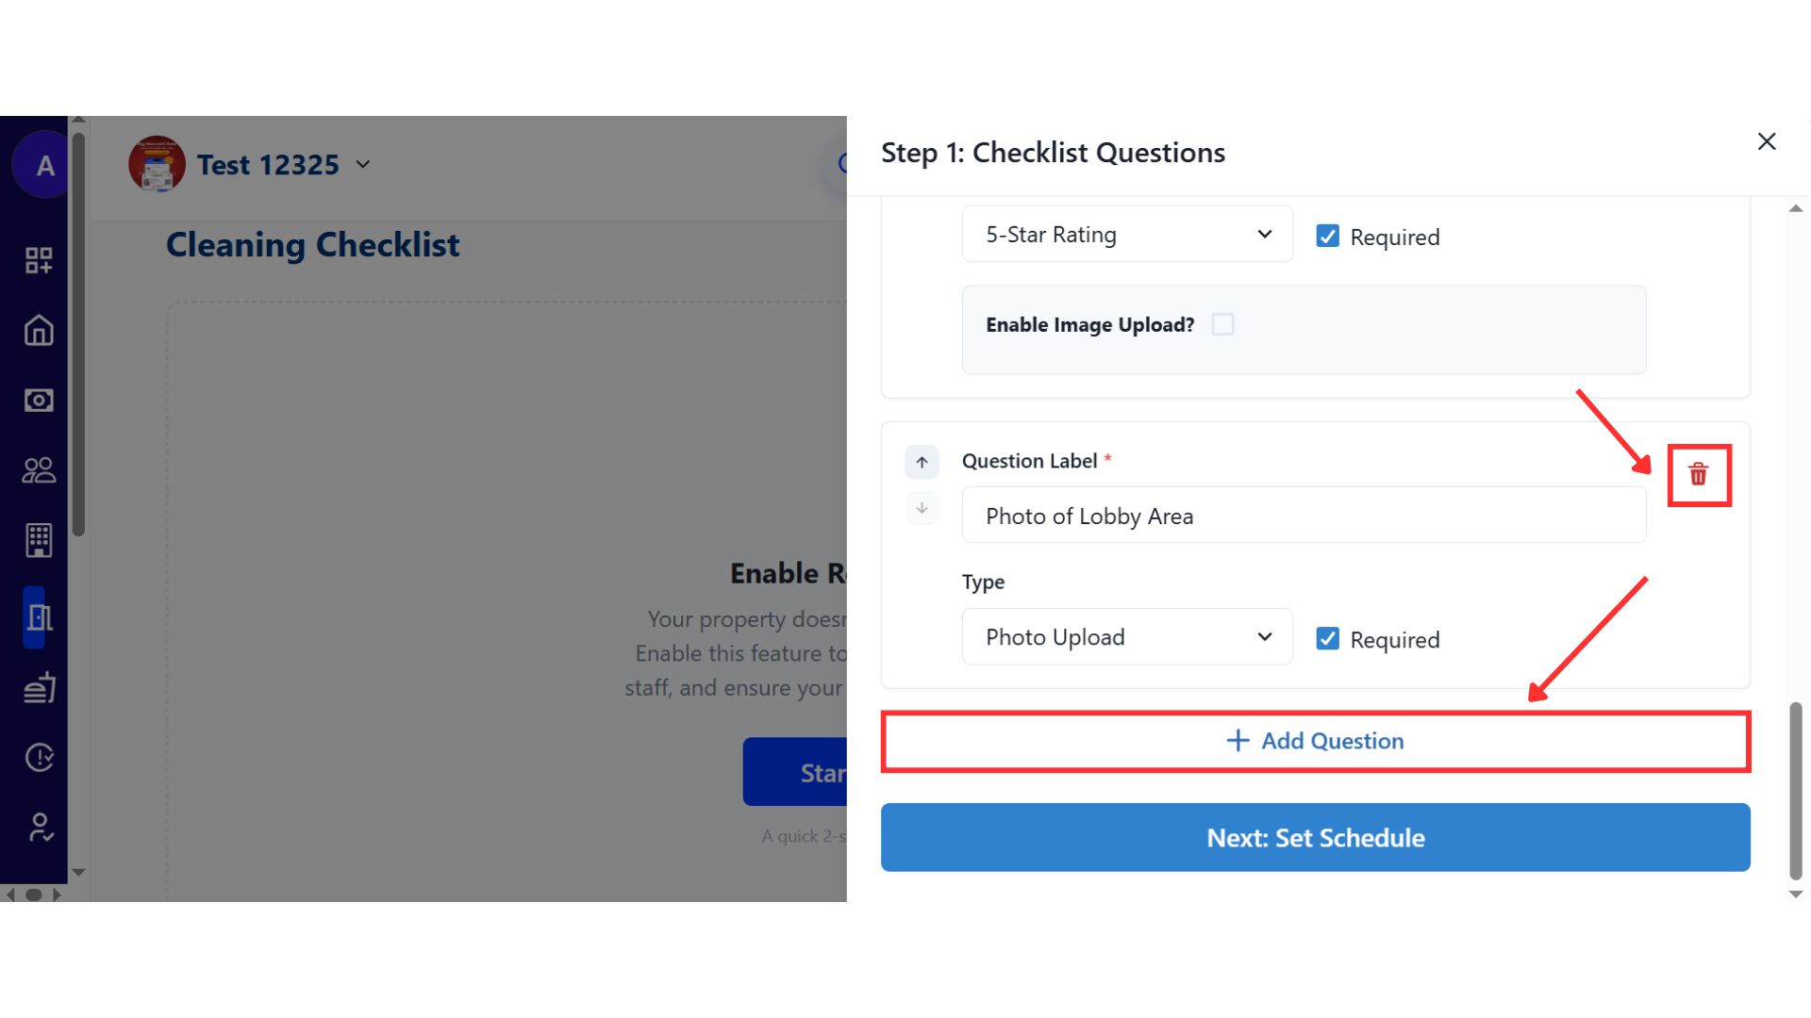This screenshot has width=1811, height=1018.
Task: Open the guests people icon in sidebar
Action: pyautogui.click(x=39, y=470)
